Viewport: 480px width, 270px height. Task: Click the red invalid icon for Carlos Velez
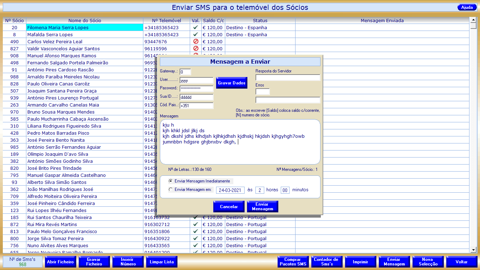coord(196,41)
